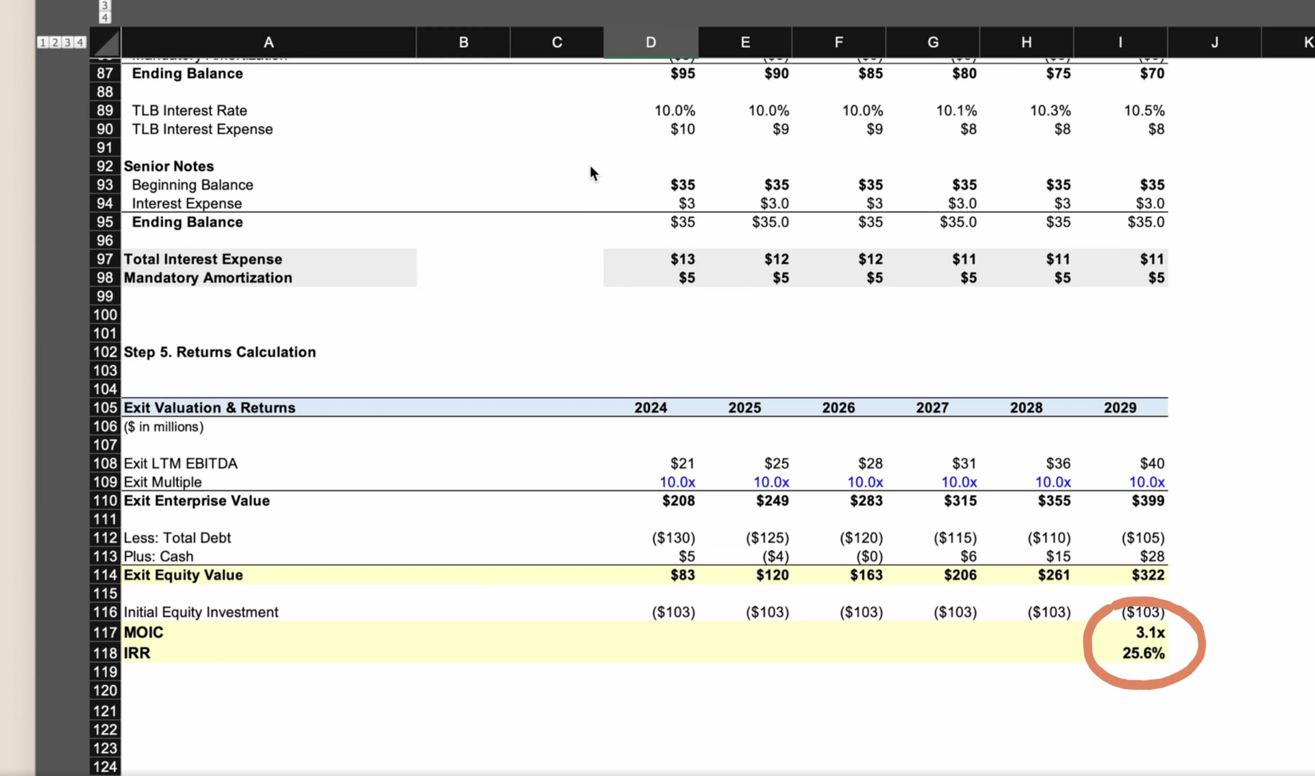Select the 2024 Exit Multiple 10.0x cell
Image resolution: width=1315 pixels, height=776 pixels.
tap(677, 482)
